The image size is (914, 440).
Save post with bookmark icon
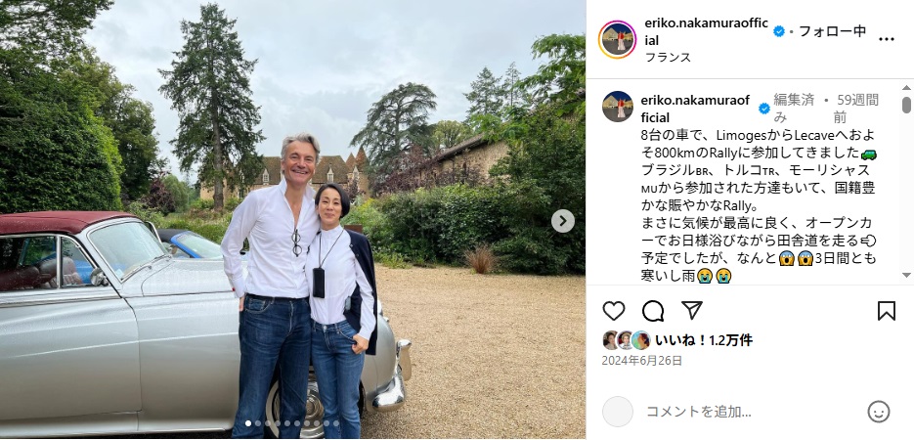pos(886,311)
